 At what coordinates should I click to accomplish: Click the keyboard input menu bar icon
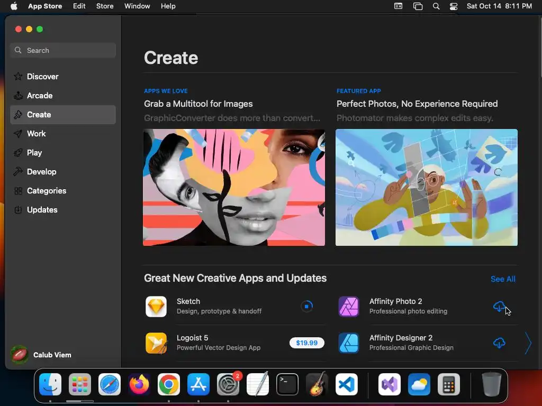point(398,6)
